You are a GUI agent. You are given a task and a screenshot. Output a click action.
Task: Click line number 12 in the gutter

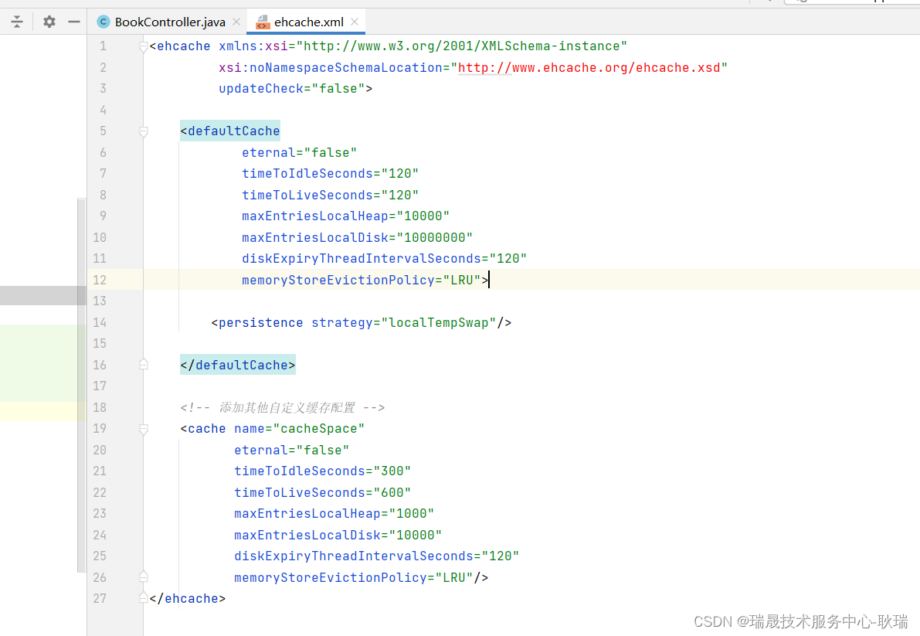[100, 280]
